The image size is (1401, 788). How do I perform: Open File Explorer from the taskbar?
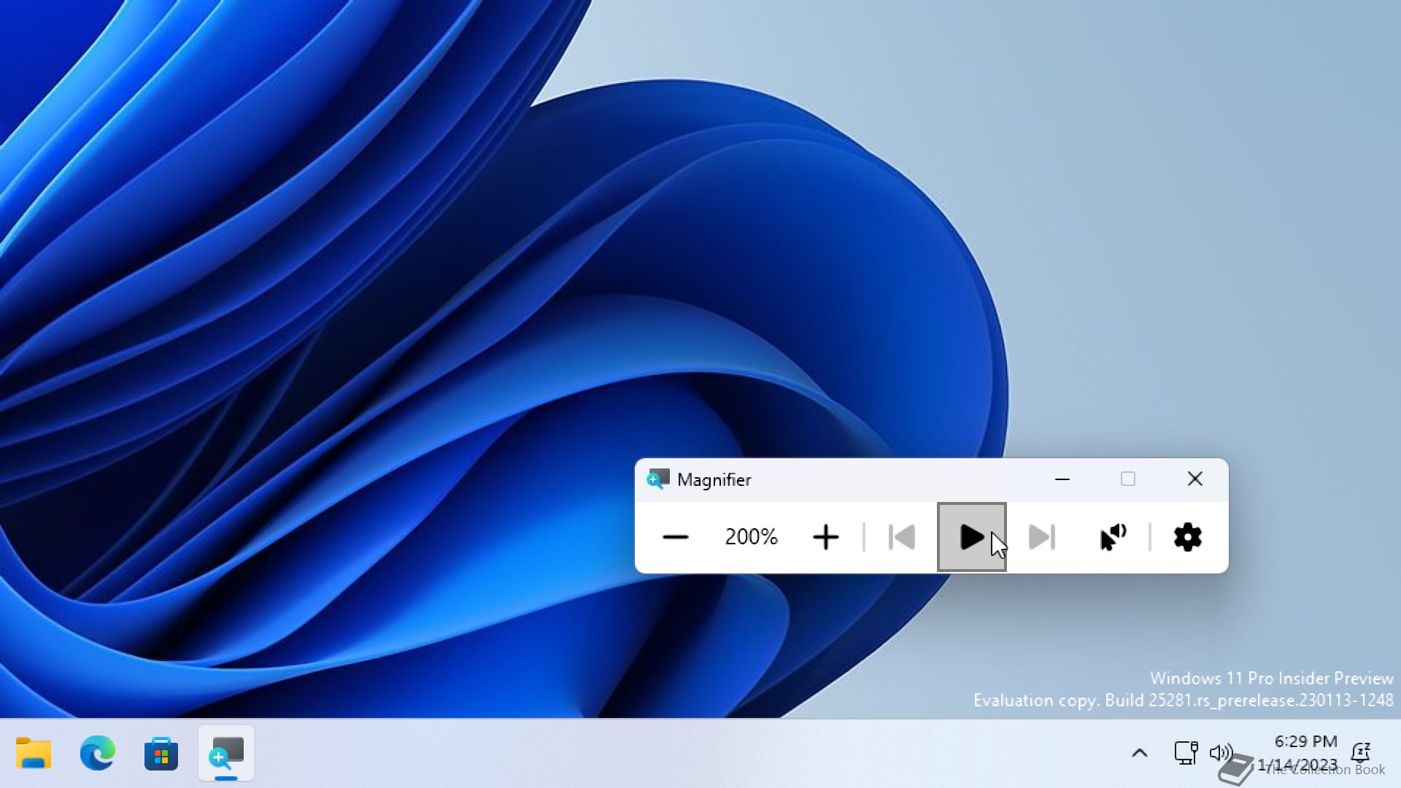point(34,753)
